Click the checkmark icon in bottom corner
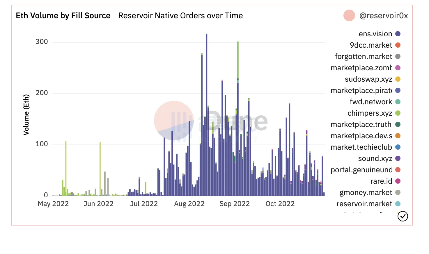This screenshot has width=429, height=254. [403, 216]
